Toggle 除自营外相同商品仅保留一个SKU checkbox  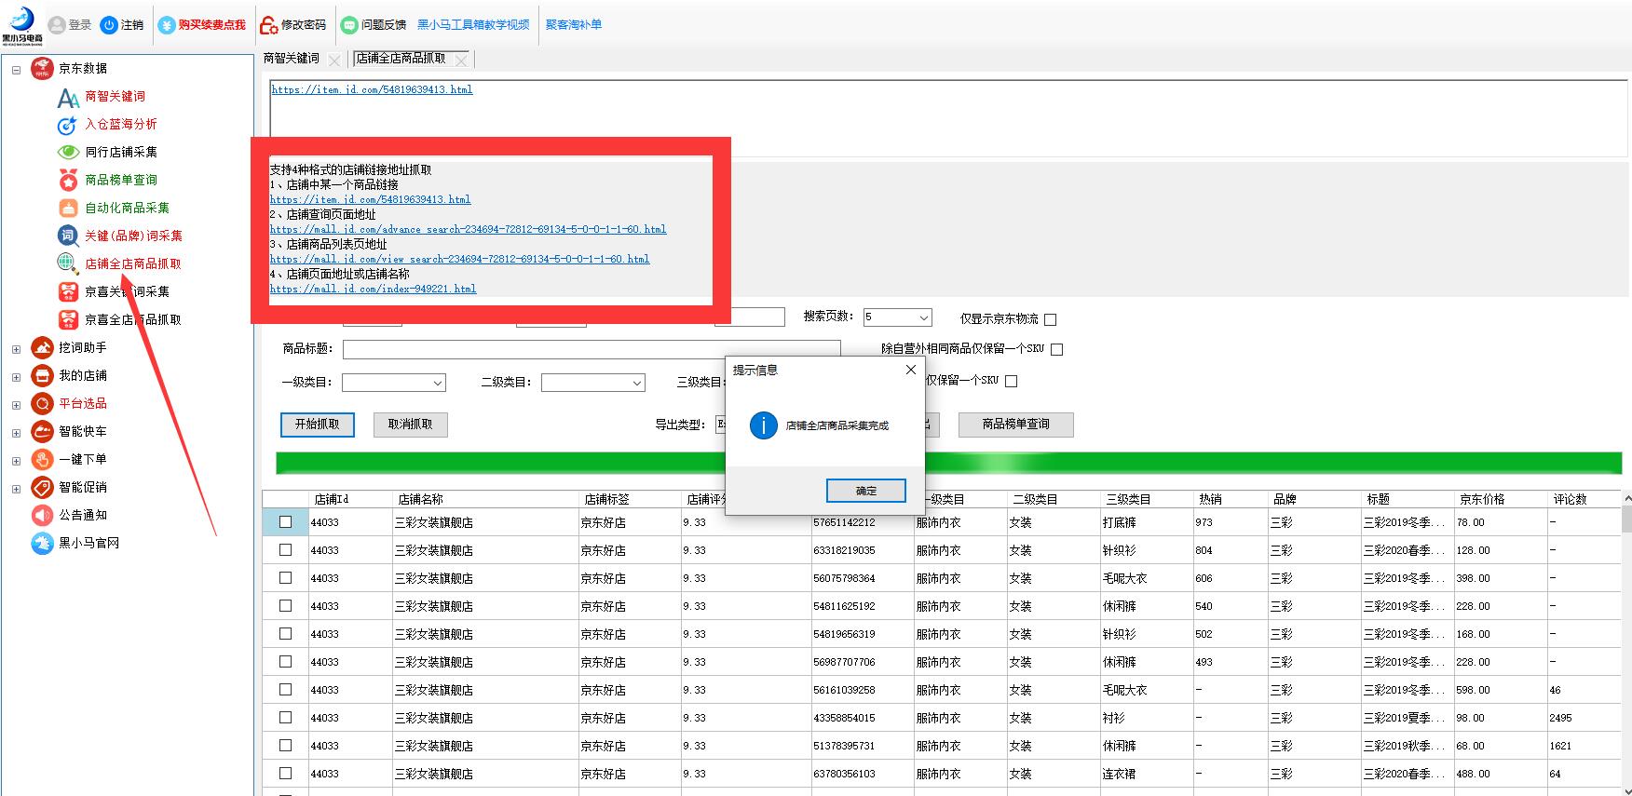pos(1056,349)
